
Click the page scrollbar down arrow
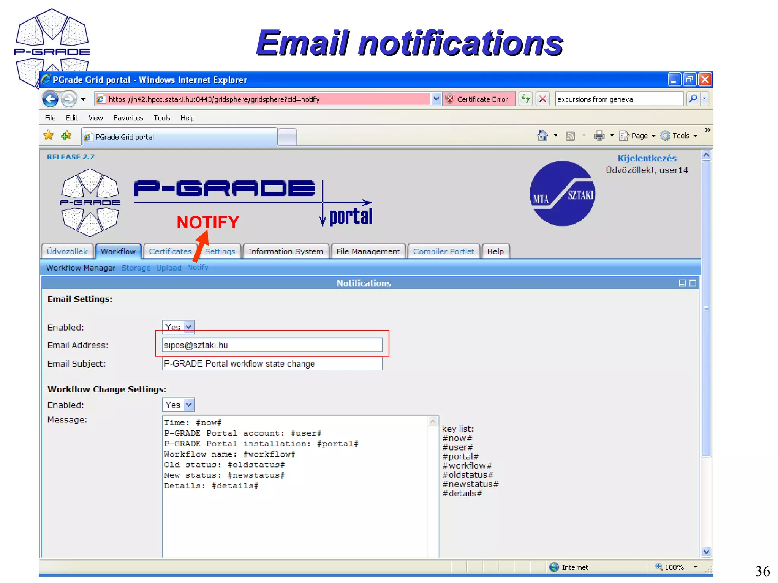coord(706,552)
